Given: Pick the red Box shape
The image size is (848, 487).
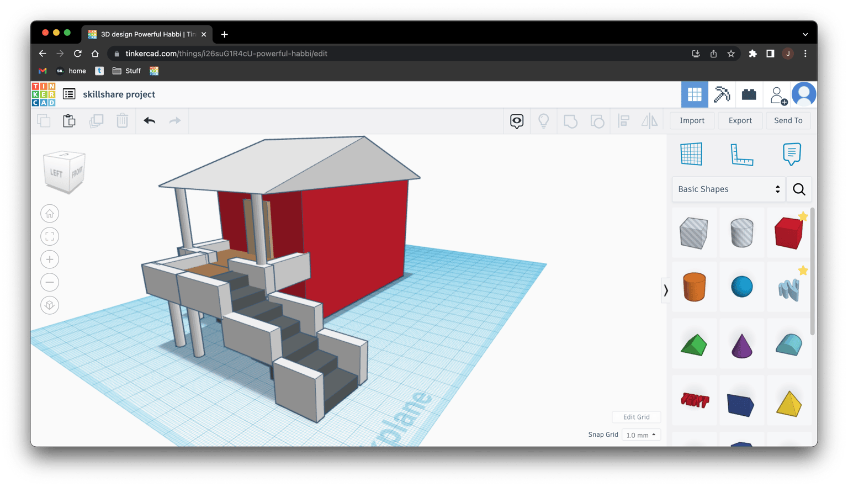Looking at the screenshot, I should click(789, 232).
